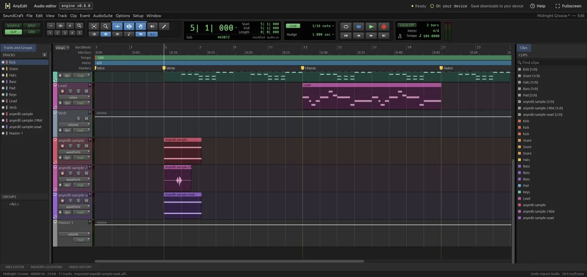
Task: Click the return to zero button
Action: coord(346,36)
